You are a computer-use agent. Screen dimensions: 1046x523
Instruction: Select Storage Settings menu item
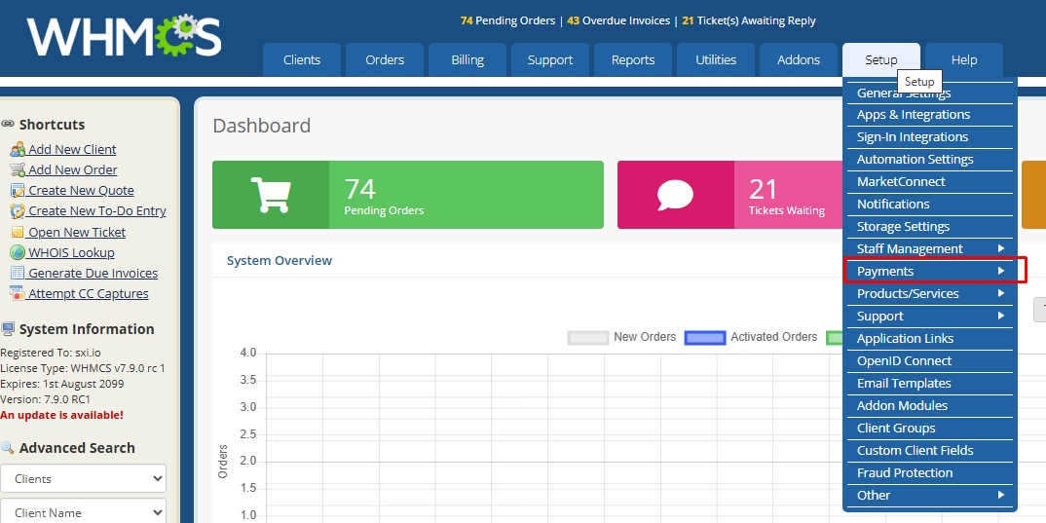pos(931,227)
